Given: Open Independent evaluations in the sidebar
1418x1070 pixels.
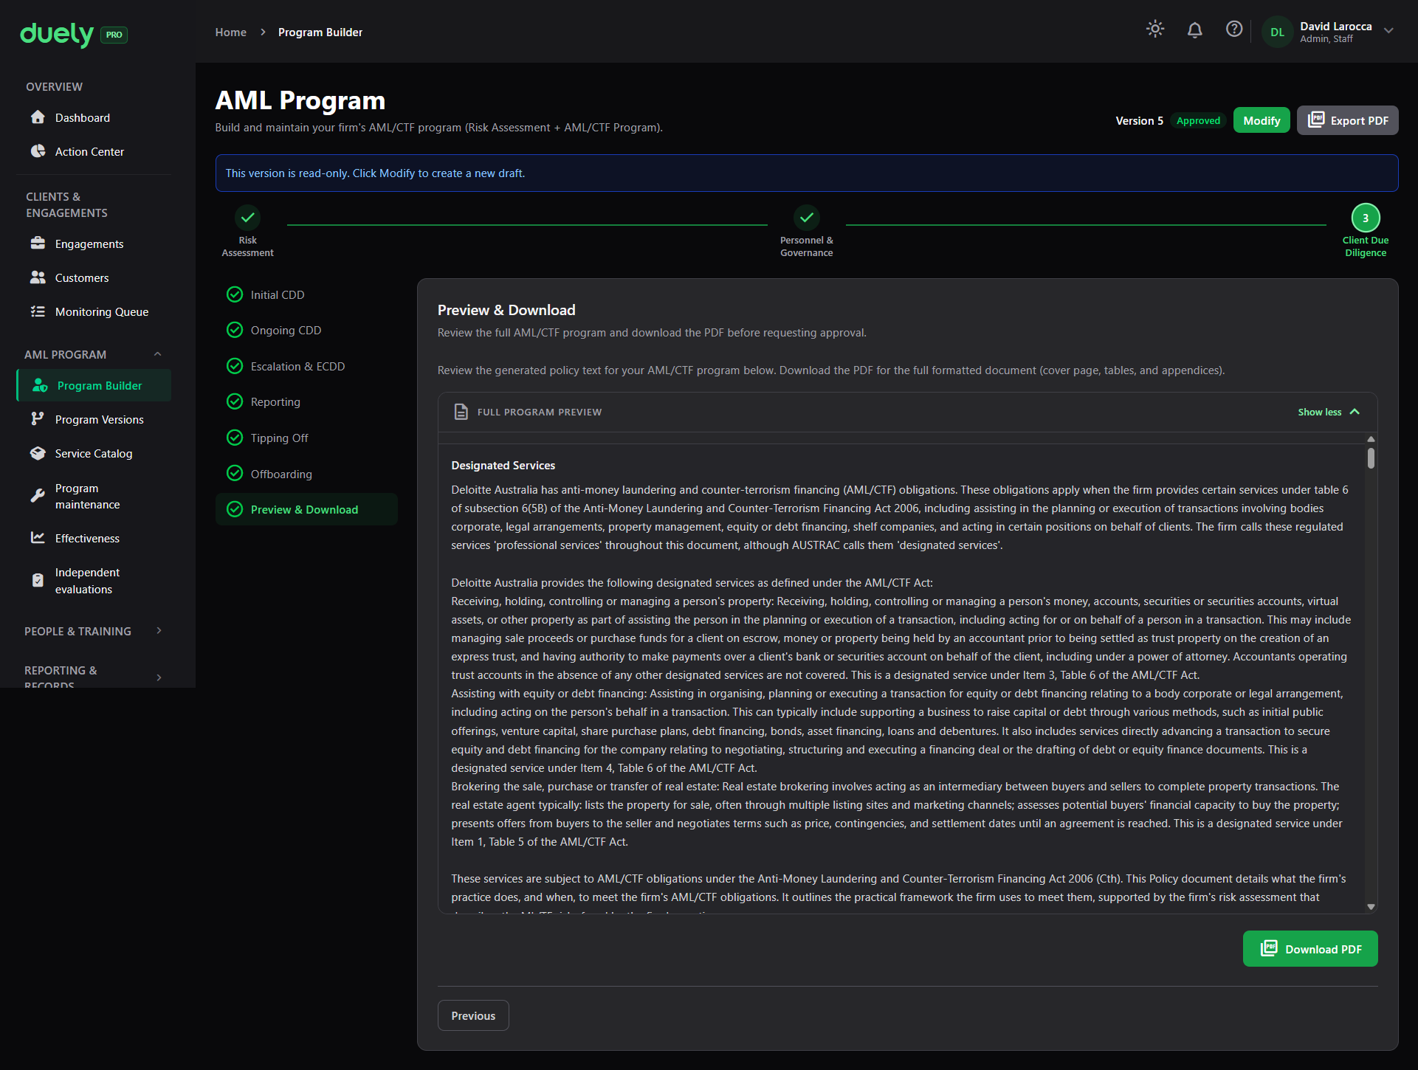Looking at the screenshot, I should pos(94,581).
